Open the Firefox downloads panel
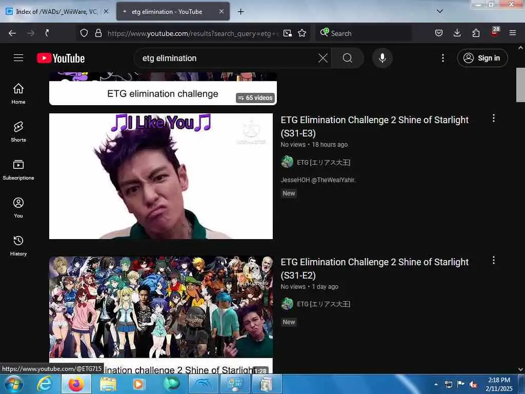 click(x=457, y=33)
